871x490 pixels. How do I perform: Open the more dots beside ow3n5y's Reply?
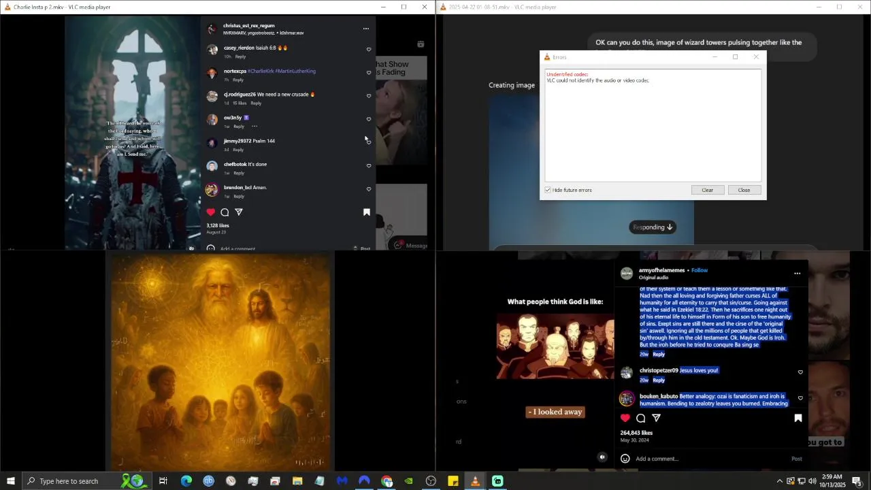(254, 126)
